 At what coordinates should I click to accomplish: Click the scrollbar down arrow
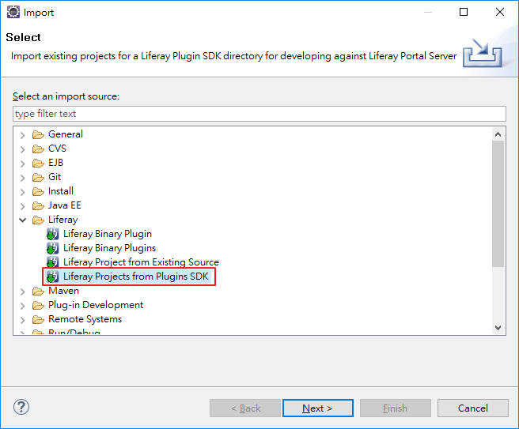coord(498,328)
